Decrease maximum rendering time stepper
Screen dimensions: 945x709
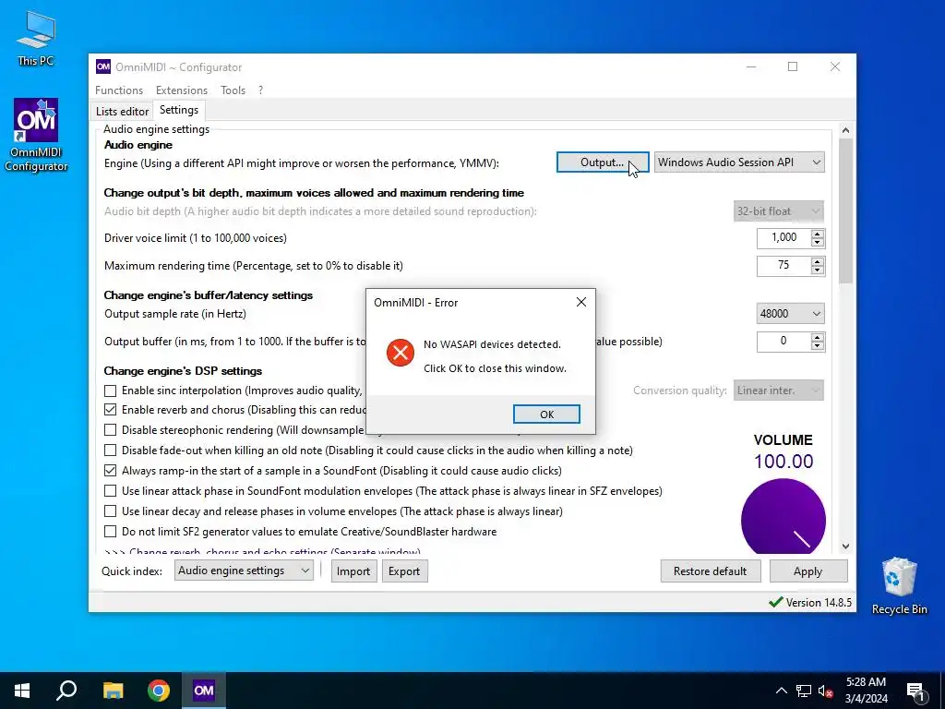818,270
